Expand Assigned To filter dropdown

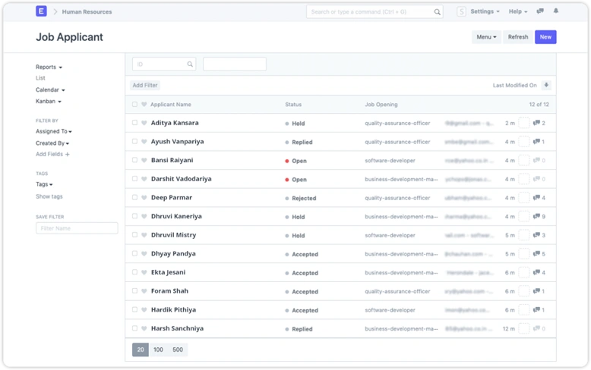53,131
